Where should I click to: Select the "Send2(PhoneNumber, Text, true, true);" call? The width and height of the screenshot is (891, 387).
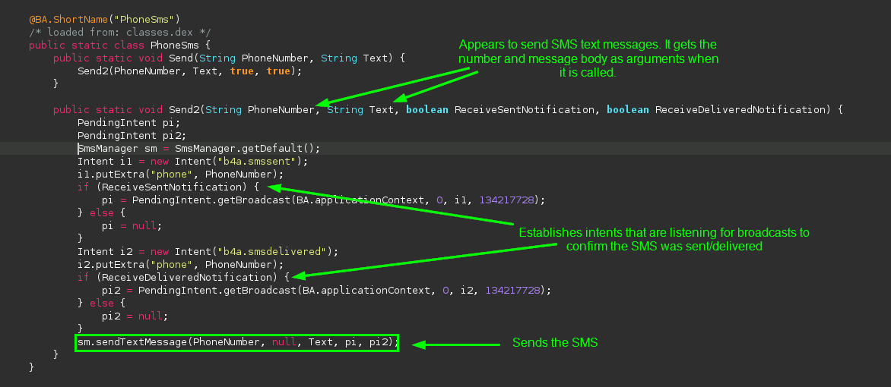[x=190, y=71]
